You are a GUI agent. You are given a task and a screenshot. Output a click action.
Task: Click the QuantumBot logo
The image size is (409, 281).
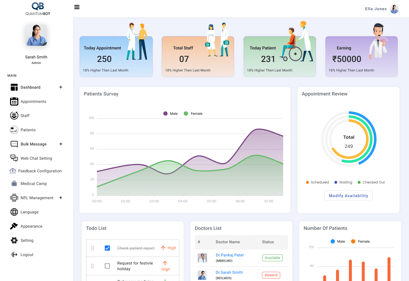(38, 9)
